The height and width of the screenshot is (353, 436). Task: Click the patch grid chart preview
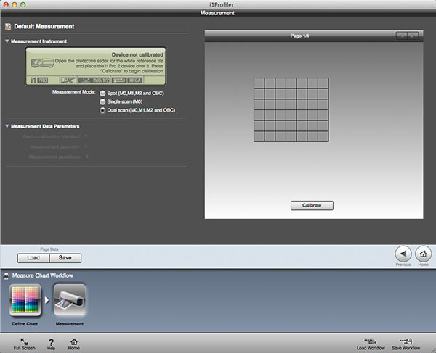tap(291, 109)
